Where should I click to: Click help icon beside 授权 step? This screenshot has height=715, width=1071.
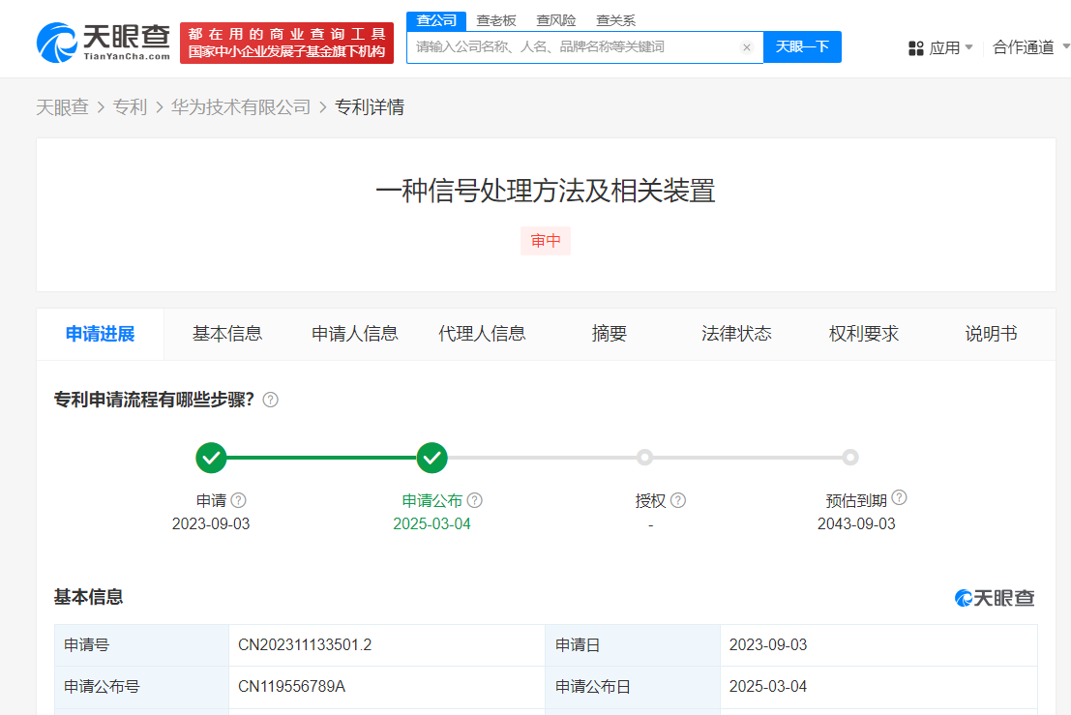click(x=677, y=500)
